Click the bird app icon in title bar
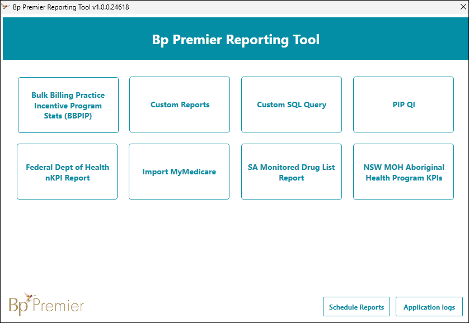The image size is (469, 323). coord(6,7)
